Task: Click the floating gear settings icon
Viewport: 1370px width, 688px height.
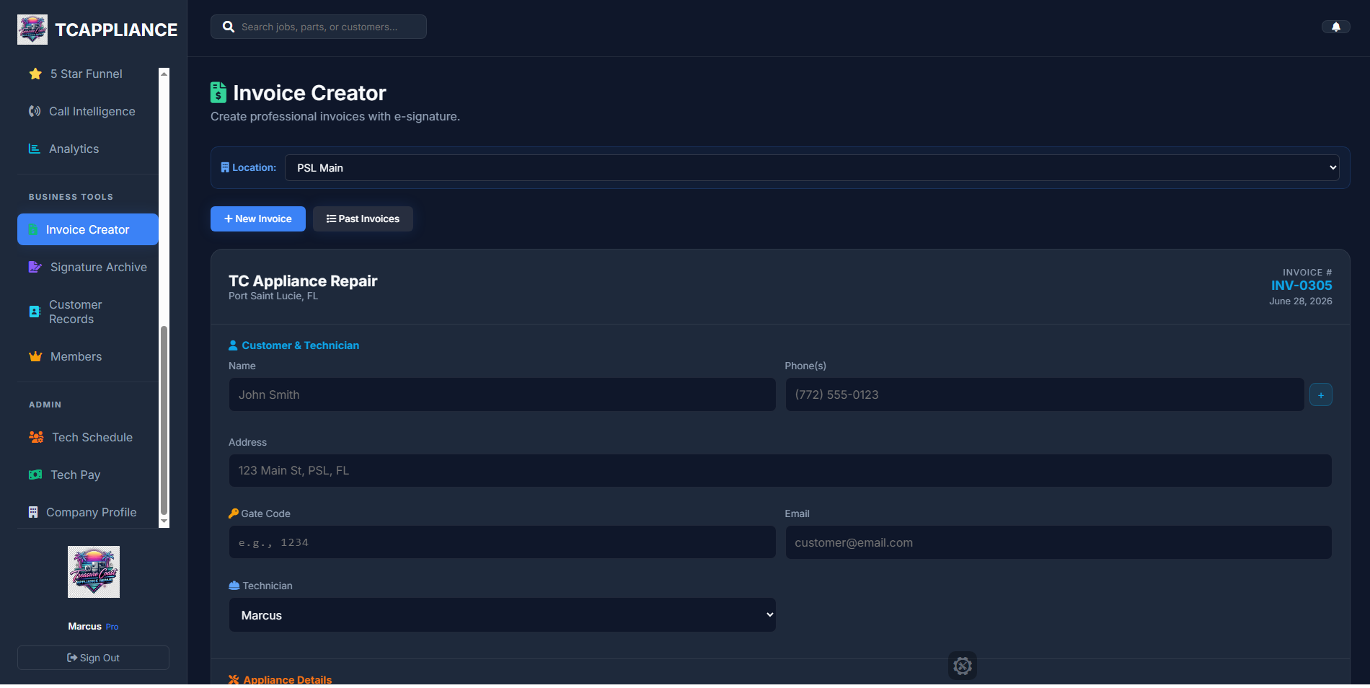Action: tap(963, 666)
